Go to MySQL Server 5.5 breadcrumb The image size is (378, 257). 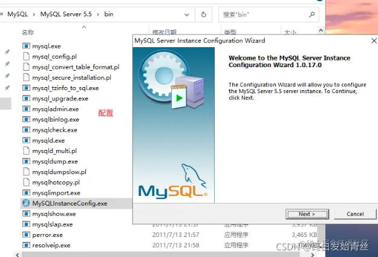[66, 15]
